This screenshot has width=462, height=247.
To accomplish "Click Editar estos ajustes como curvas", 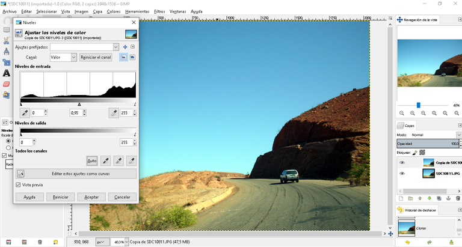I will (76, 174).
